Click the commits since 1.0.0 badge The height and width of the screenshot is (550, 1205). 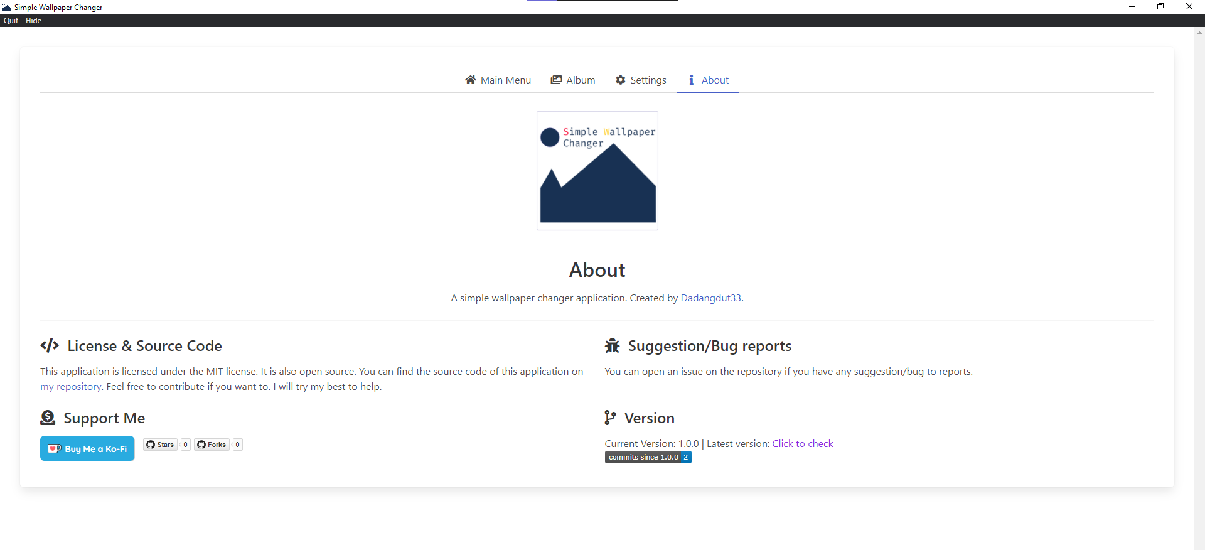click(x=648, y=457)
